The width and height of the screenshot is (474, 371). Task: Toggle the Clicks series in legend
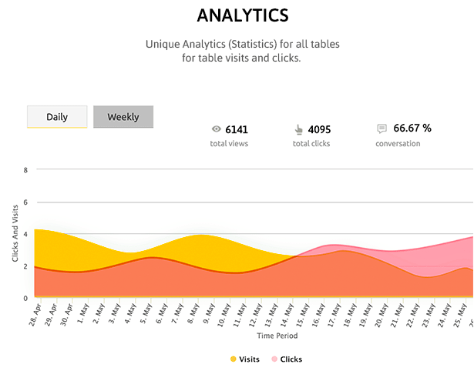[287, 359]
